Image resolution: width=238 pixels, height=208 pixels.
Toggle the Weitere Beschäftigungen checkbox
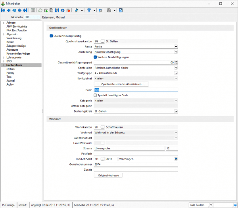(95, 57)
